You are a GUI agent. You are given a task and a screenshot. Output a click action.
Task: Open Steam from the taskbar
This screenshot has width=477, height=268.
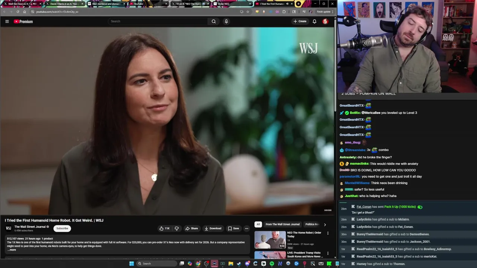pos(239,264)
